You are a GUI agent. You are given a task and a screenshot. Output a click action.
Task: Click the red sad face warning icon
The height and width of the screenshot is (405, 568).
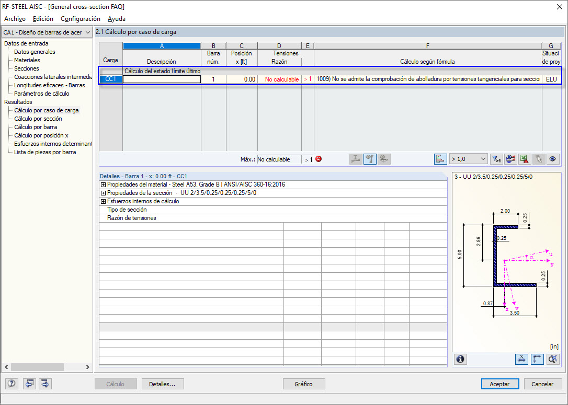(x=319, y=159)
